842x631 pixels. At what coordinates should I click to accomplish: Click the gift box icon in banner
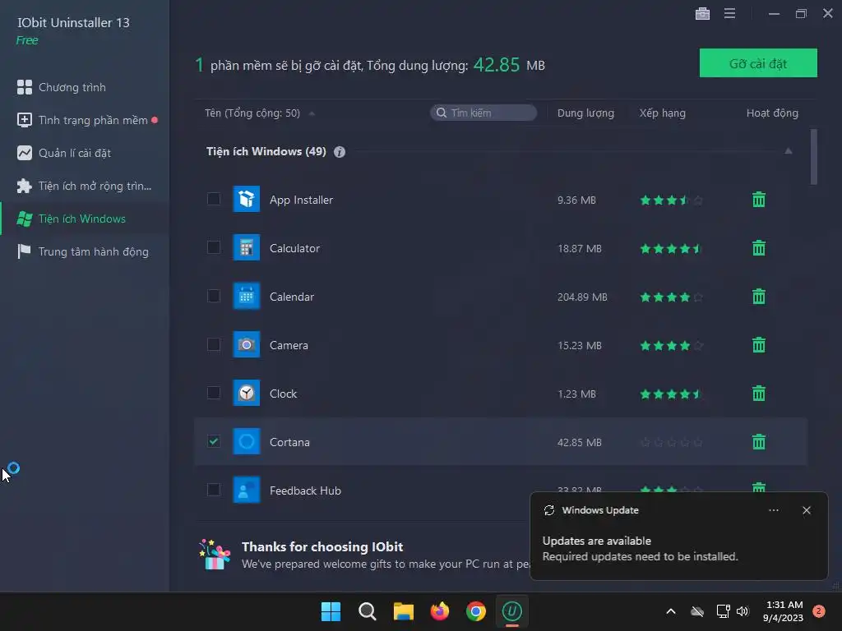[x=215, y=555]
